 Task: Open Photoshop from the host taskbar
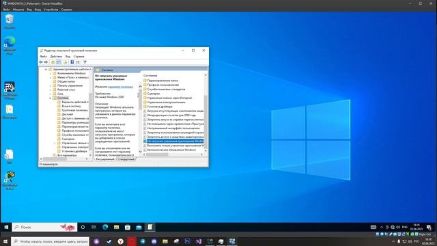(188, 241)
